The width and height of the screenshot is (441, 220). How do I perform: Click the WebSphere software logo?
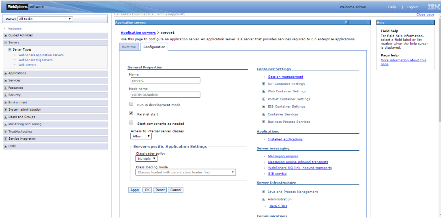pyautogui.click(x=24, y=7)
